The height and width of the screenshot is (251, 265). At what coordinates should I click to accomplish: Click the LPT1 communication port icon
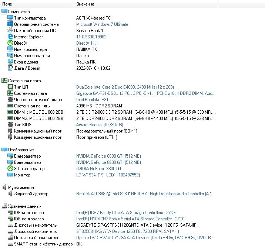pos(10,137)
